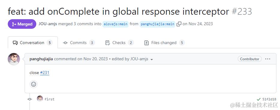
Task: Switch to the Conversation tab
Action: pyautogui.click(x=33, y=43)
